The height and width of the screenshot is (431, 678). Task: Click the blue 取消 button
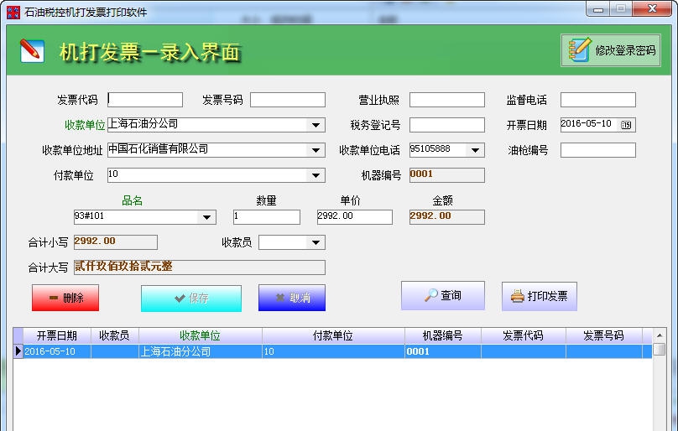[292, 298]
